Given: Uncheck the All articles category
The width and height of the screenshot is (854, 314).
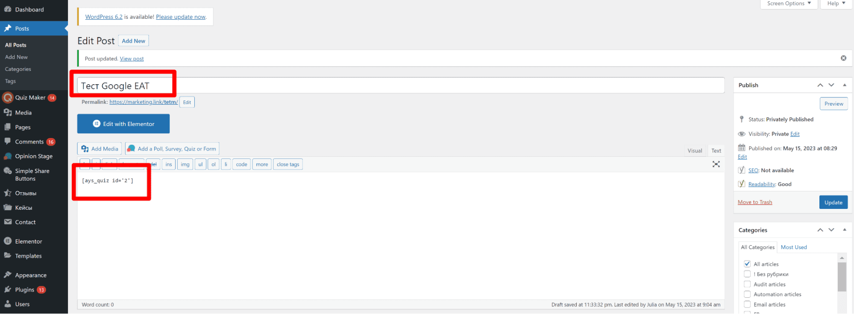Looking at the screenshot, I should point(747,264).
